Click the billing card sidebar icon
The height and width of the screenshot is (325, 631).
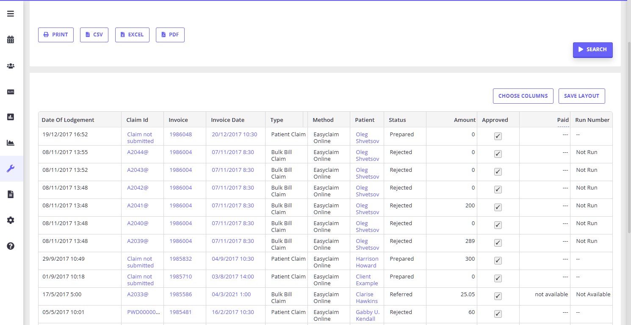point(11,92)
